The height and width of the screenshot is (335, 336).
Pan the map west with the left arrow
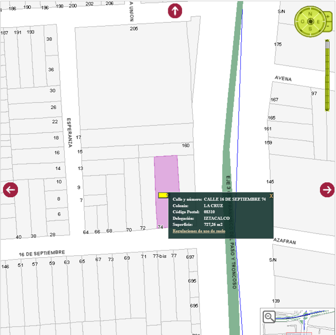click(x=11, y=190)
